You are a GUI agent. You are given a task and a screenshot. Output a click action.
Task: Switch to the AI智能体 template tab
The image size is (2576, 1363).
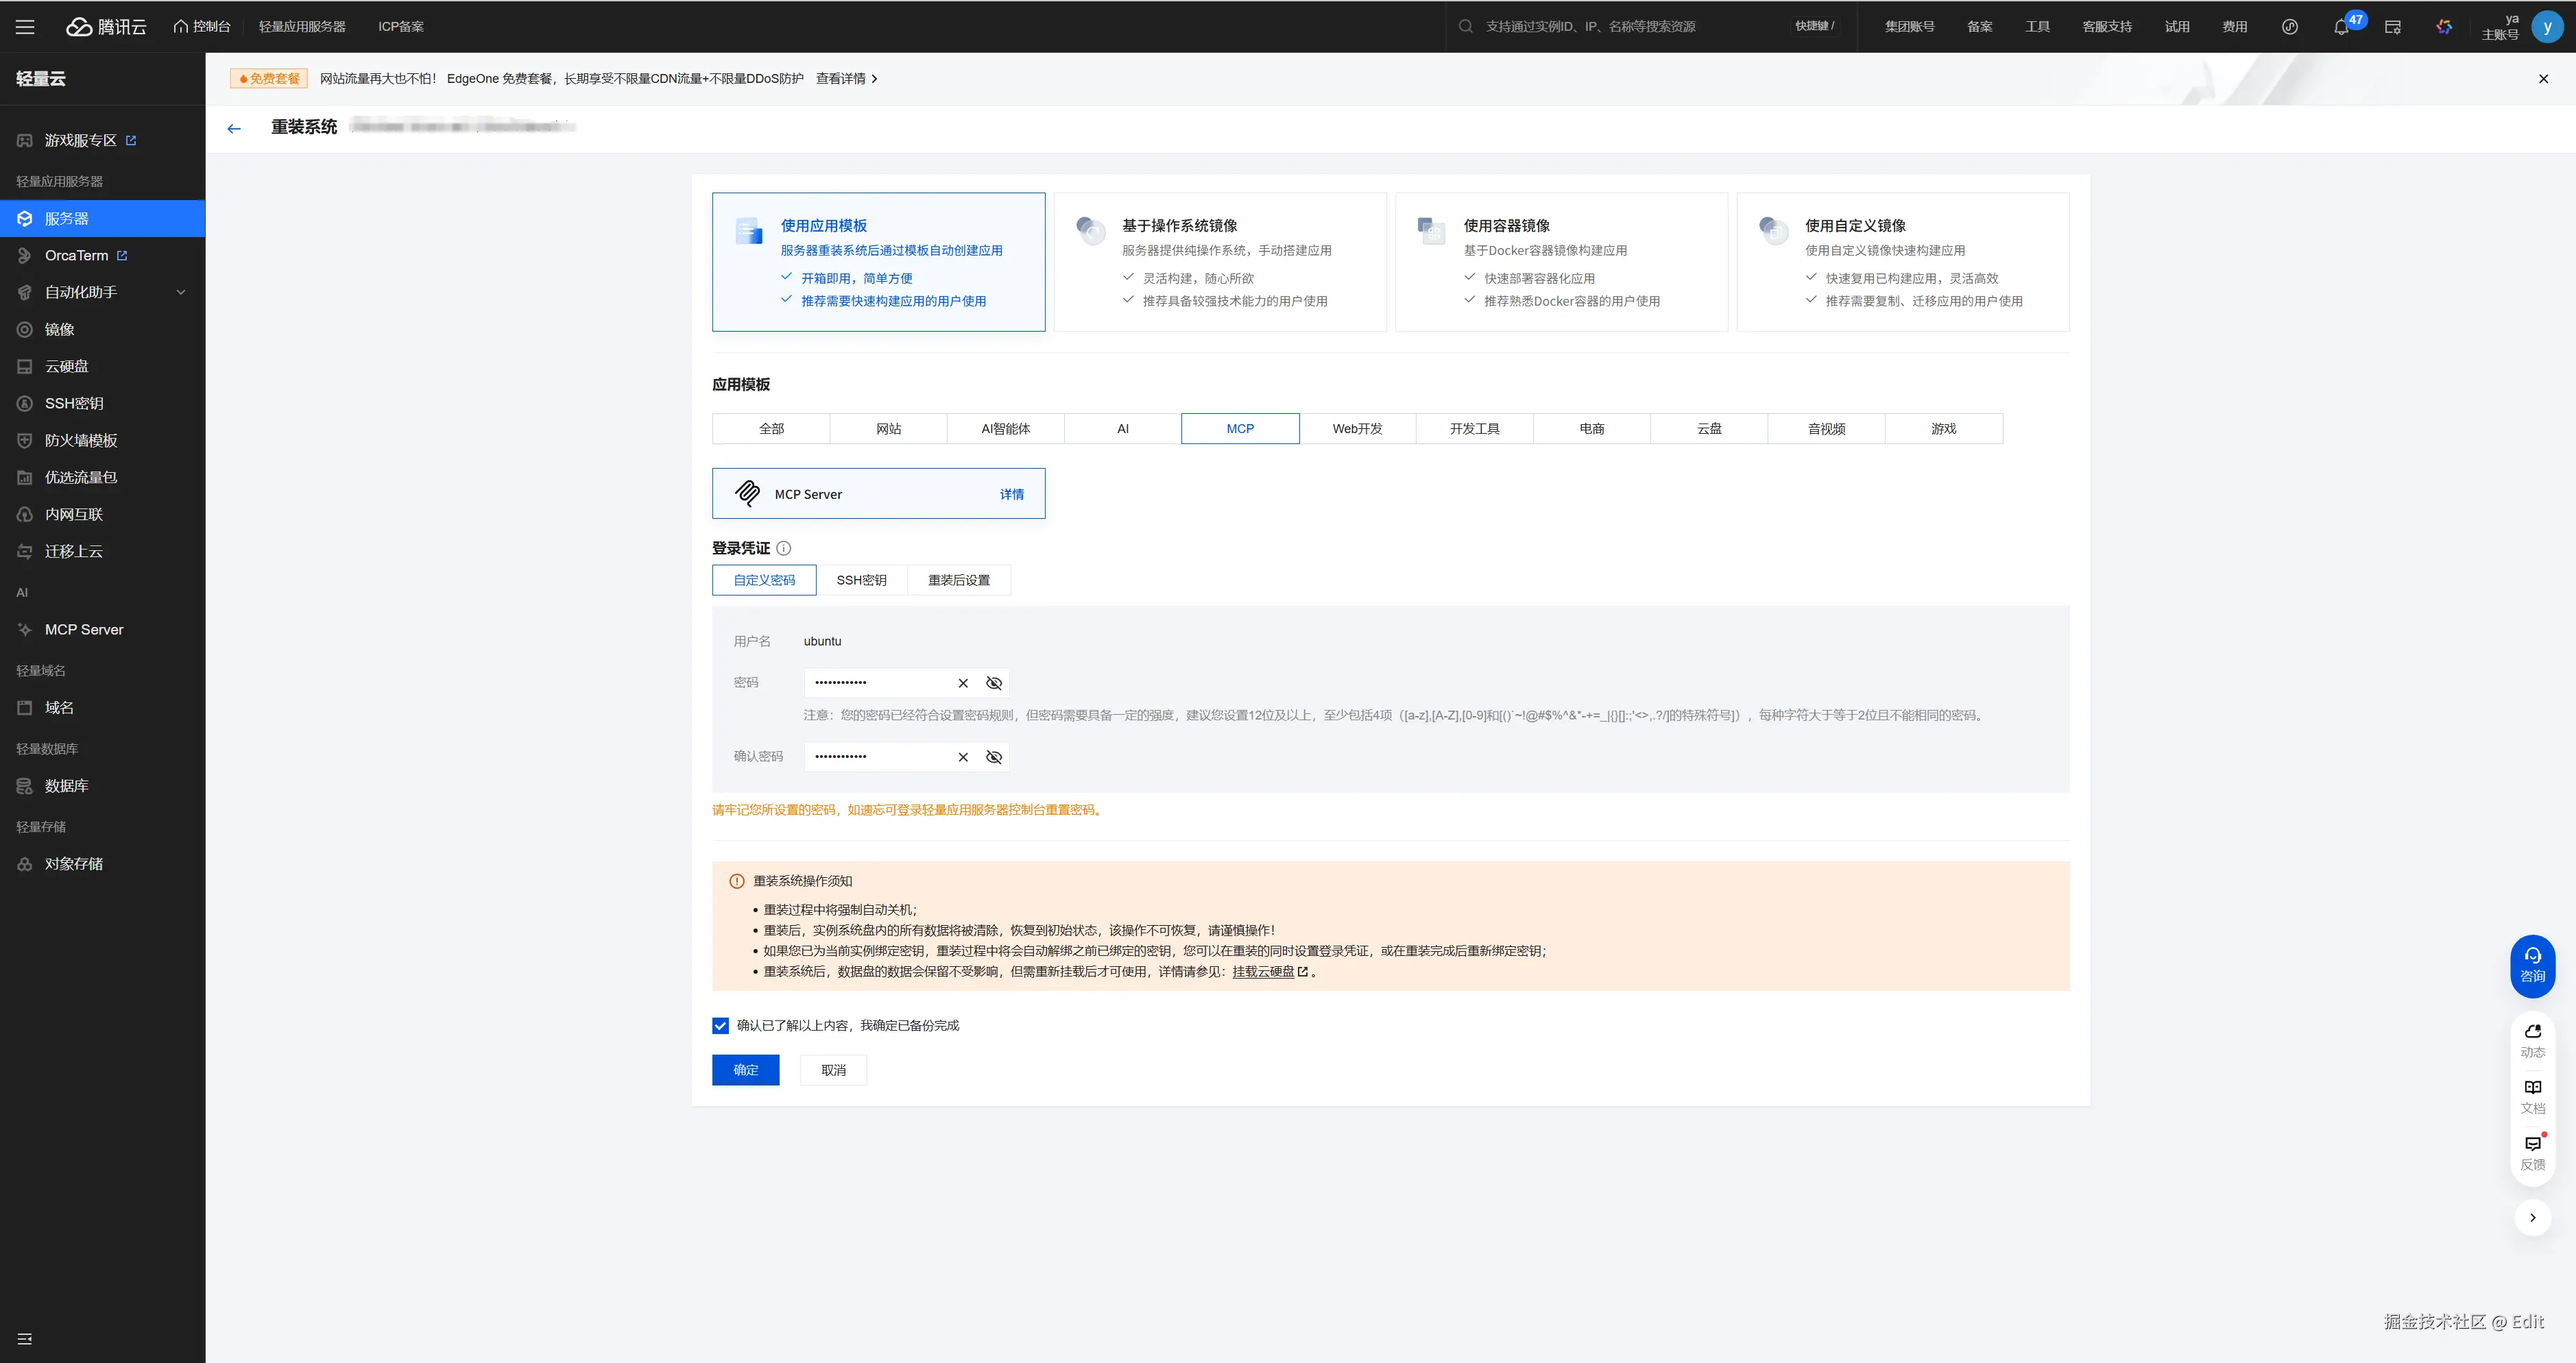coord(1005,429)
